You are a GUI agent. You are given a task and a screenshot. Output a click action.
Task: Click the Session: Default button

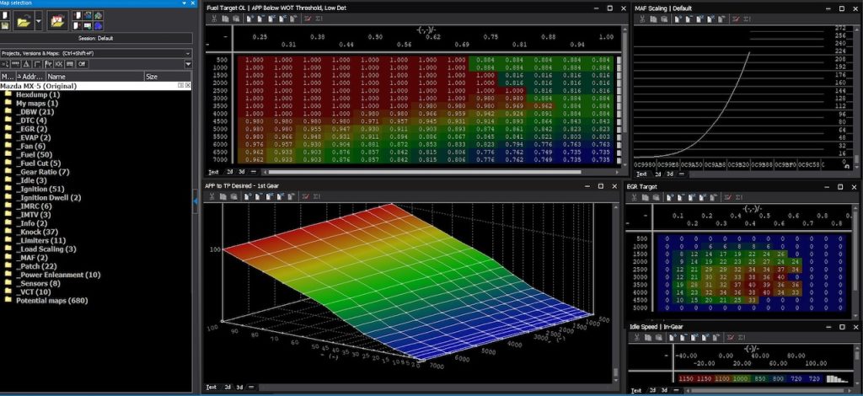pos(94,38)
